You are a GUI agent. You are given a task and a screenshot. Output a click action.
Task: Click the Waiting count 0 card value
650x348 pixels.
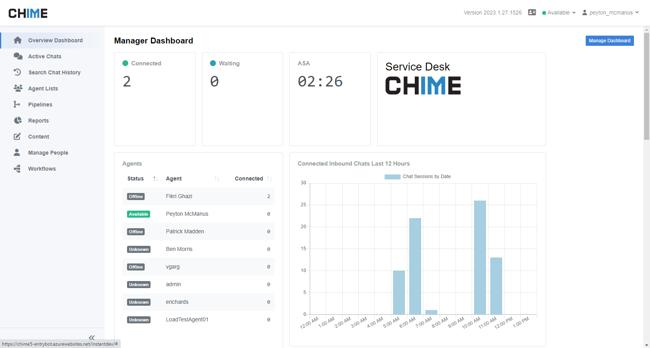click(x=214, y=81)
